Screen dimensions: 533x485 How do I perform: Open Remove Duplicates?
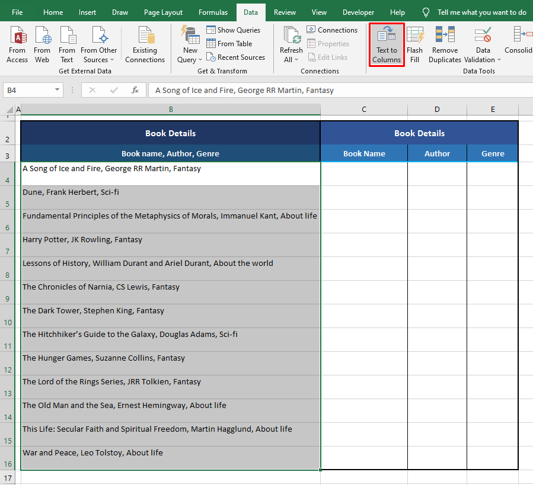(445, 44)
